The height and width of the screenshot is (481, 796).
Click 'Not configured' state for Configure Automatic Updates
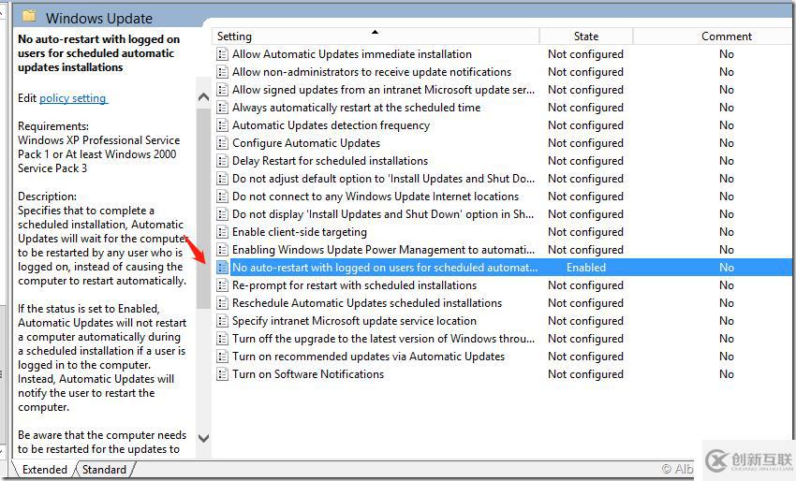585,143
